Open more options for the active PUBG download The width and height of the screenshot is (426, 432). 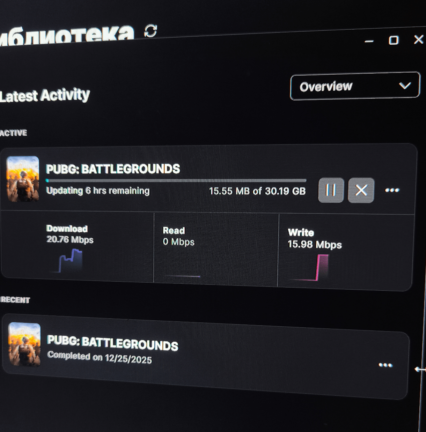pyautogui.click(x=392, y=190)
